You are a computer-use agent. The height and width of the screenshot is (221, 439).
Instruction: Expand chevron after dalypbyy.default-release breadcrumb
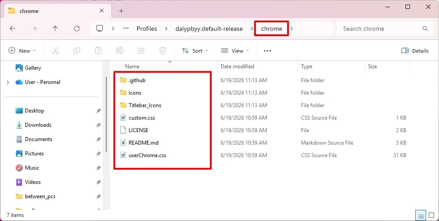(251, 29)
